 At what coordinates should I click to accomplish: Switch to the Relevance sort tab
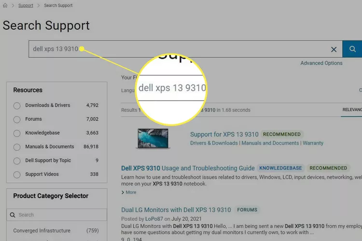[351, 110]
